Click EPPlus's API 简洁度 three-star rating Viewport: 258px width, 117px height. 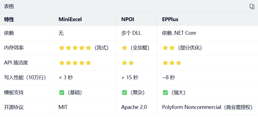click(172, 63)
